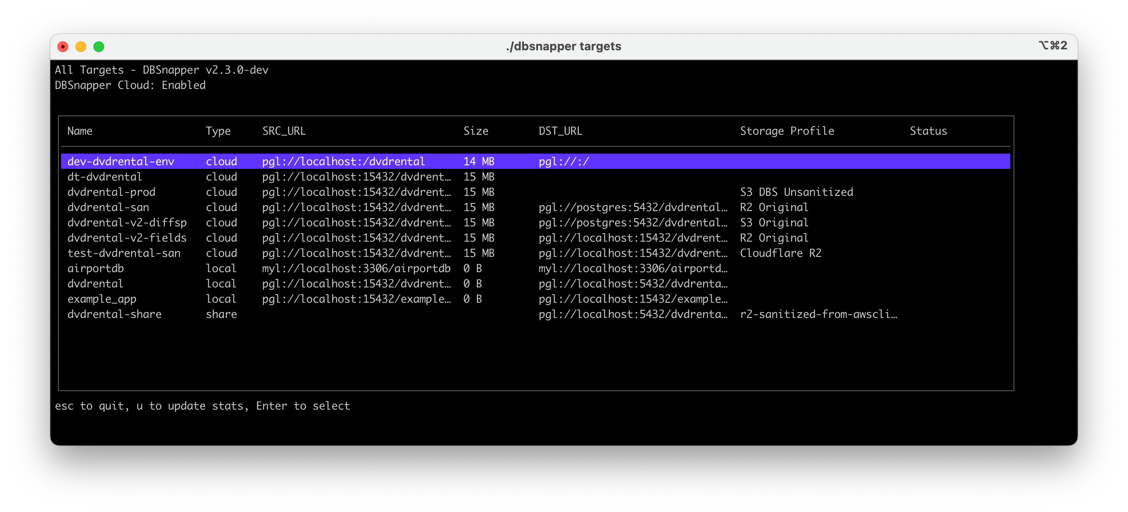Click the ⌥⌘2 shortcut indicator
Viewport: 1128px width, 512px height.
point(1053,45)
